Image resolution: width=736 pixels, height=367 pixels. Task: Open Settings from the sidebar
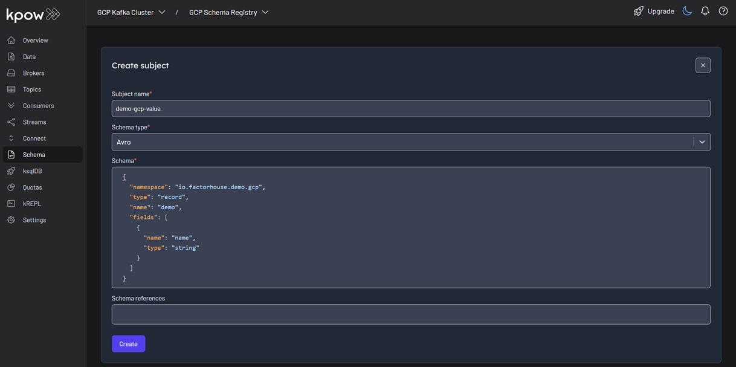click(x=34, y=220)
